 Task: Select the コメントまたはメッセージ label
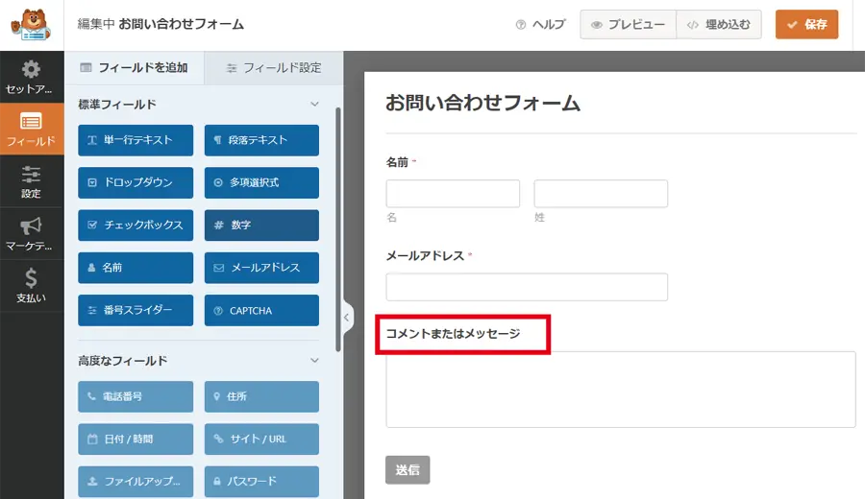(453, 334)
